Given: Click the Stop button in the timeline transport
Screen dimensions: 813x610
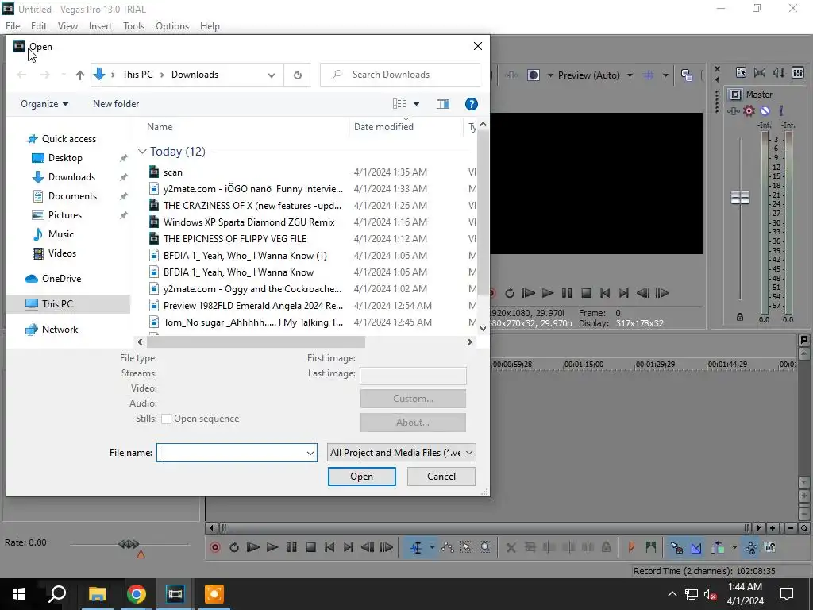Looking at the screenshot, I should coord(310,547).
